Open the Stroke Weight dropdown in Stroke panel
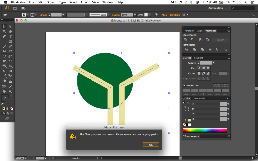 (x=213, y=63)
